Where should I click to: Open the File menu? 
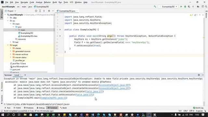[6, 2]
